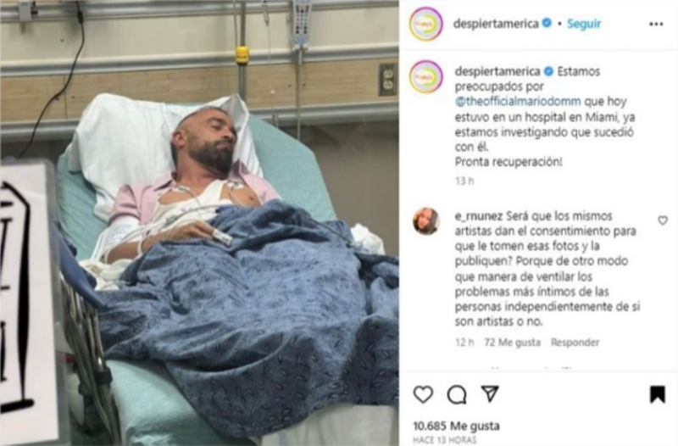Image resolution: width=678 pixels, height=446 pixels.
Task: Follow the account with the Seguir button
Action: (x=584, y=24)
